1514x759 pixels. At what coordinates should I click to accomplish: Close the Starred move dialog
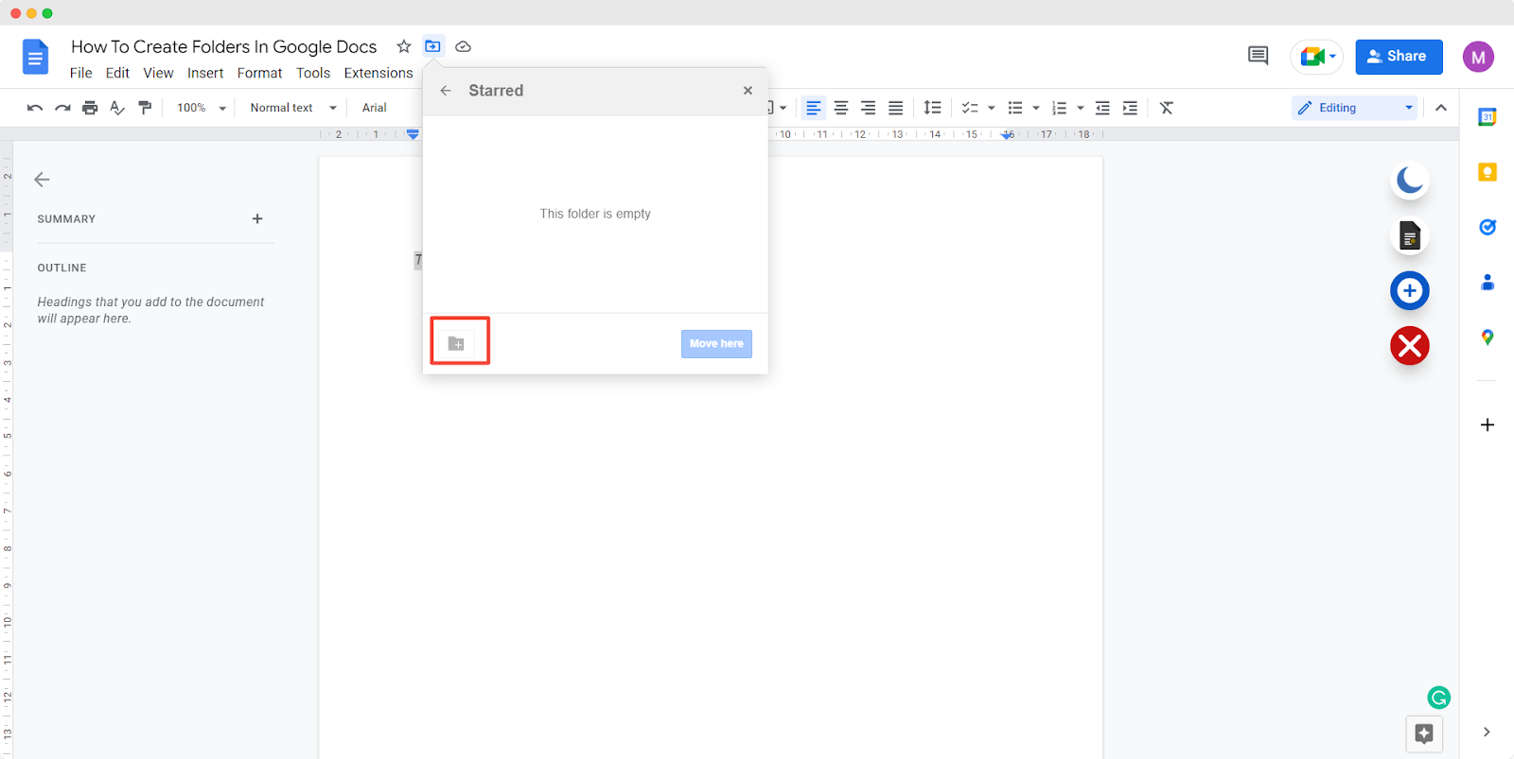[748, 91]
